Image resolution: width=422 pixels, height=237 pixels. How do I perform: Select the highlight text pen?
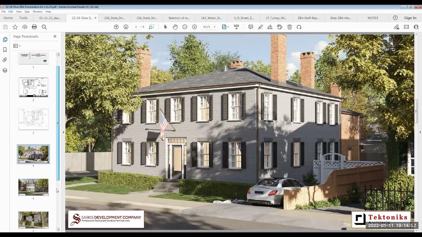[260, 27]
